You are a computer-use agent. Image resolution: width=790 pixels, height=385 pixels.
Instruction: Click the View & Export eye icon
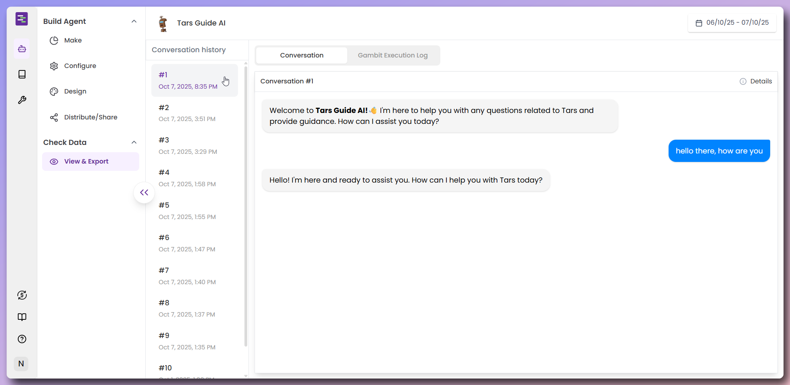pos(54,162)
